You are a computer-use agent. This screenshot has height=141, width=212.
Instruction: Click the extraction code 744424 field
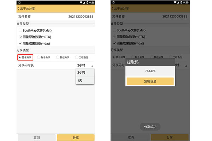coord(150,71)
